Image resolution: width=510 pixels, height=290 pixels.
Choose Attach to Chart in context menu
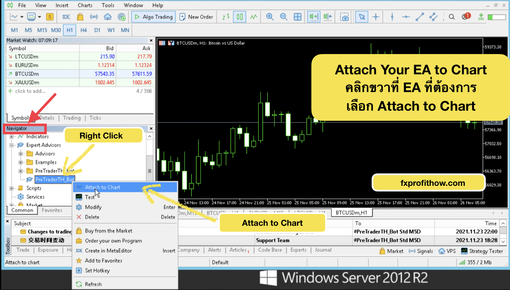125,187
